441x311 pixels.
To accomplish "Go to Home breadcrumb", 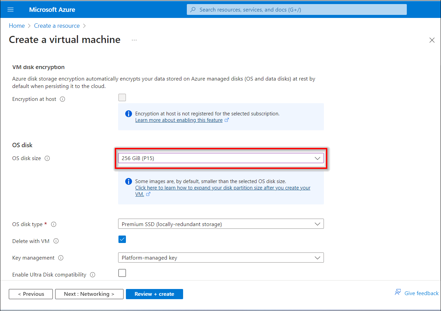I will point(17,26).
